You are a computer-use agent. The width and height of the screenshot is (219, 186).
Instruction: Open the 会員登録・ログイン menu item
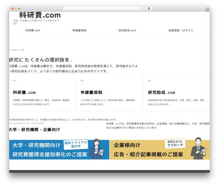pos(181,30)
